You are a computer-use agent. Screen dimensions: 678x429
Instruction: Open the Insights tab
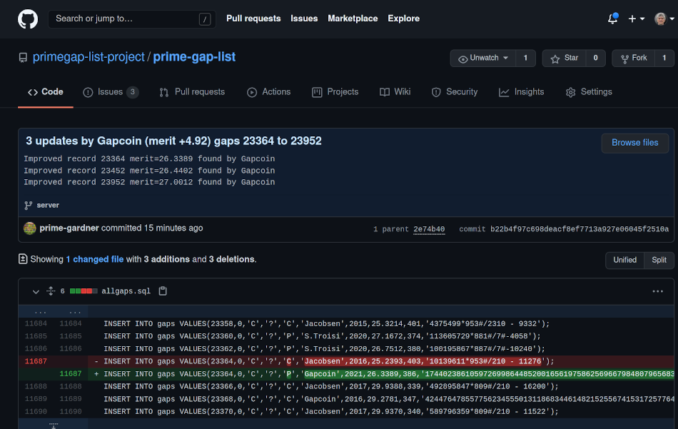tap(521, 91)
